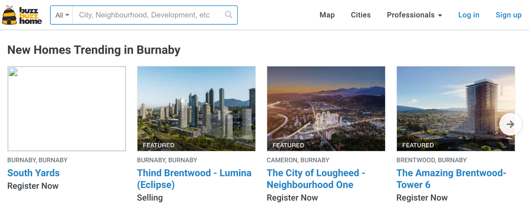This screenshot has width=529, height=211.
Task: Click 'Register Now' under City of Lougheed
Action: tap(292, 198)
